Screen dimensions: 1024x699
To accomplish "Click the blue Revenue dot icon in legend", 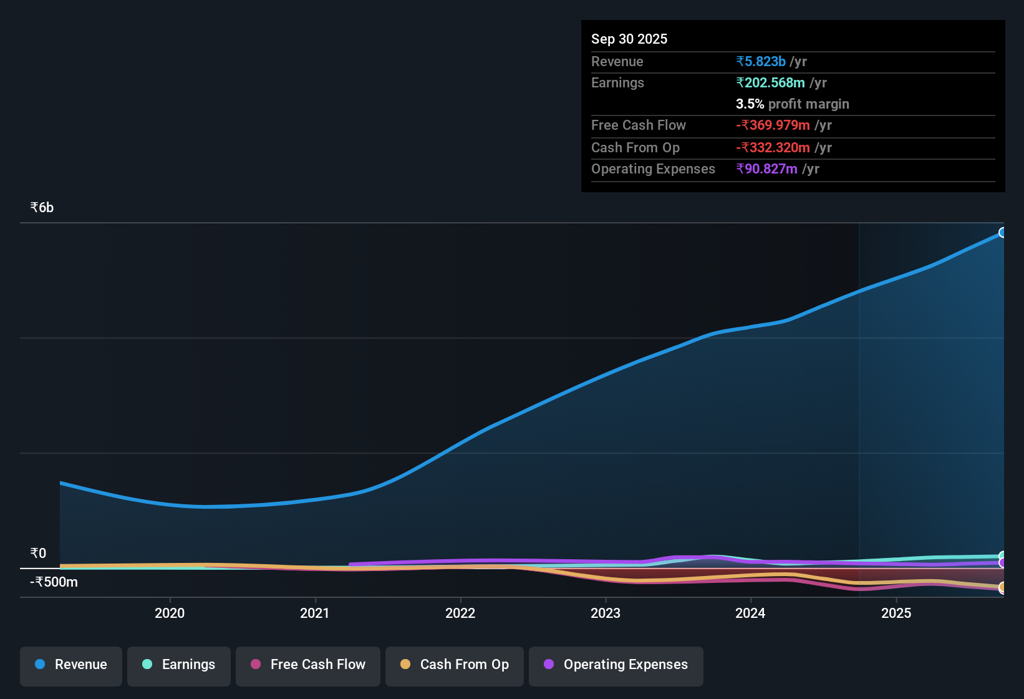I will pos(40,664).
